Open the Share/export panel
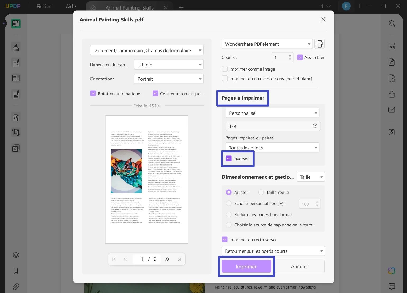Screen dimensions: 407x293 tap(392, 94)
